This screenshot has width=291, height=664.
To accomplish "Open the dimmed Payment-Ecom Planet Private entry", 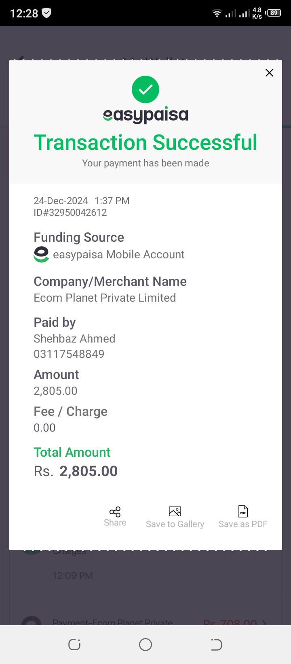I will 145,619.
